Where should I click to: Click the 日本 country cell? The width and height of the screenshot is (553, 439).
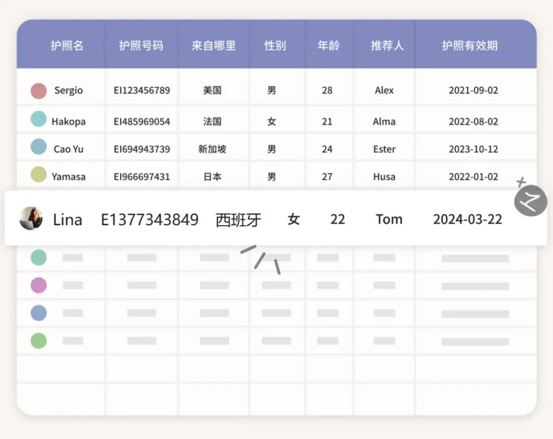point(213,177)
